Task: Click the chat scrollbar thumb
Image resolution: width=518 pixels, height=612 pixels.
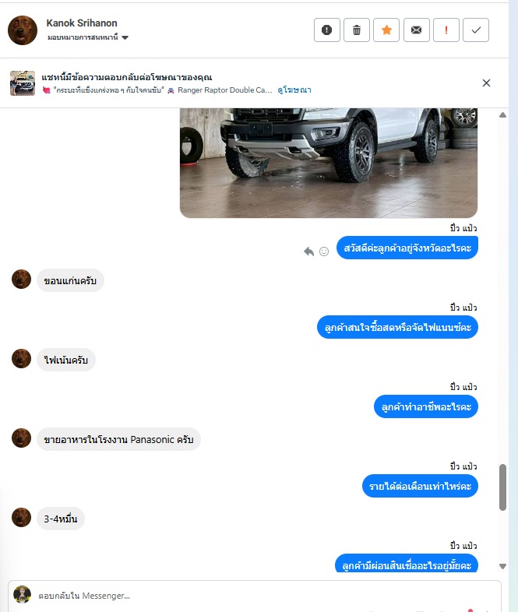Action: coord(502,487)
